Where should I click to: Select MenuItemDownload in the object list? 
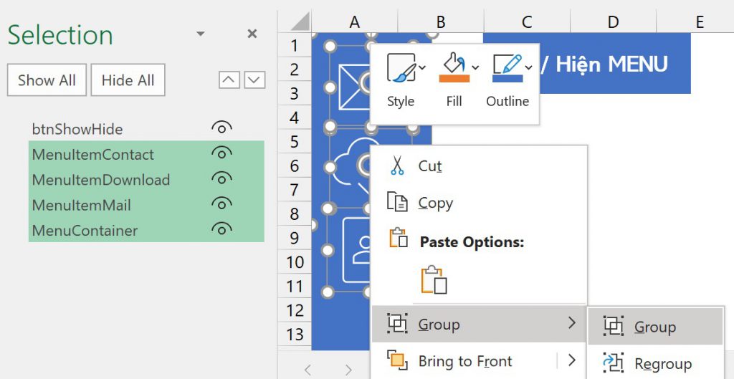coord(101,180)
